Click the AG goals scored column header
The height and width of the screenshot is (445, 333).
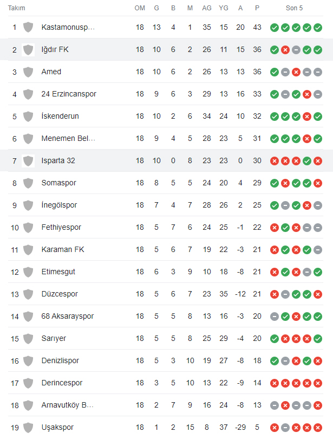207,8
